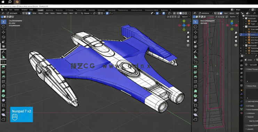Open the Help menu in top bar

click(31, 10)
